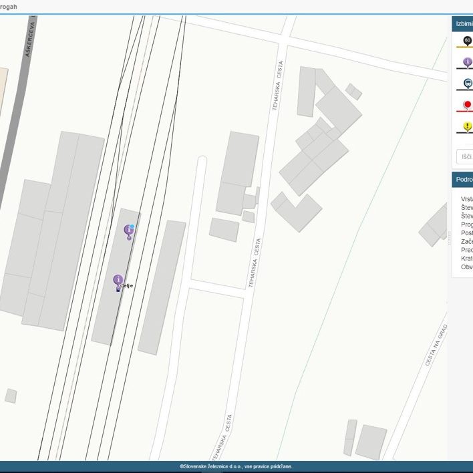Select the purple info marker in legend
Screen dimensions: 473x473
click(467, 62)
